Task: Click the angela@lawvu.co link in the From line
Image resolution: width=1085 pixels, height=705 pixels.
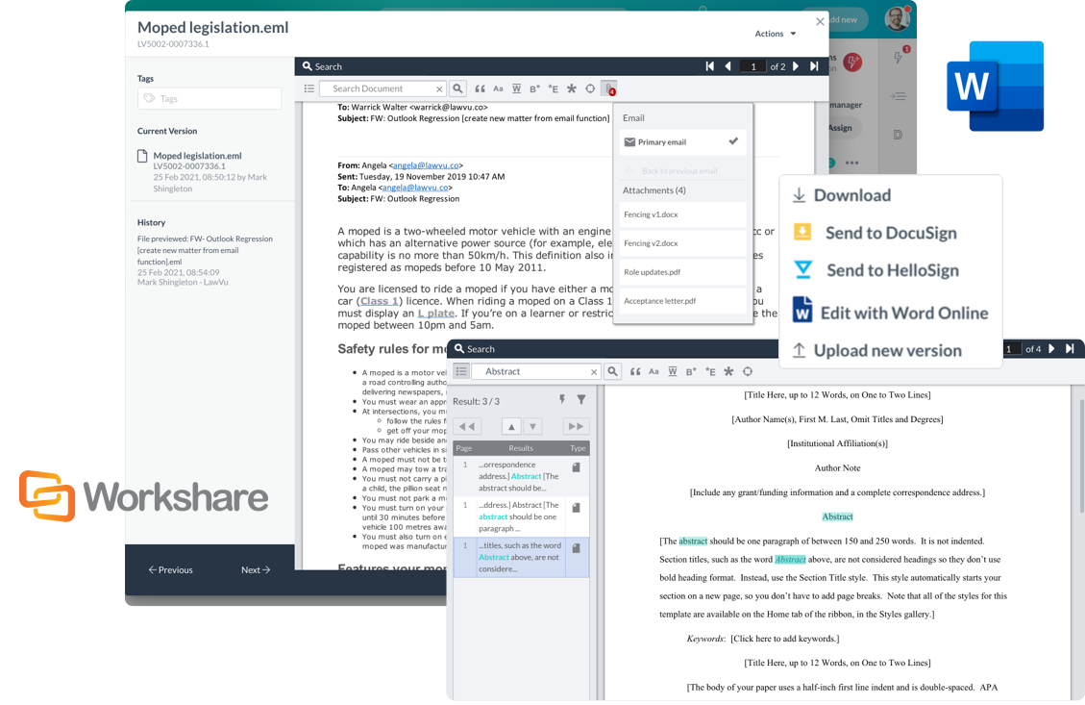Action: point(426,165)
